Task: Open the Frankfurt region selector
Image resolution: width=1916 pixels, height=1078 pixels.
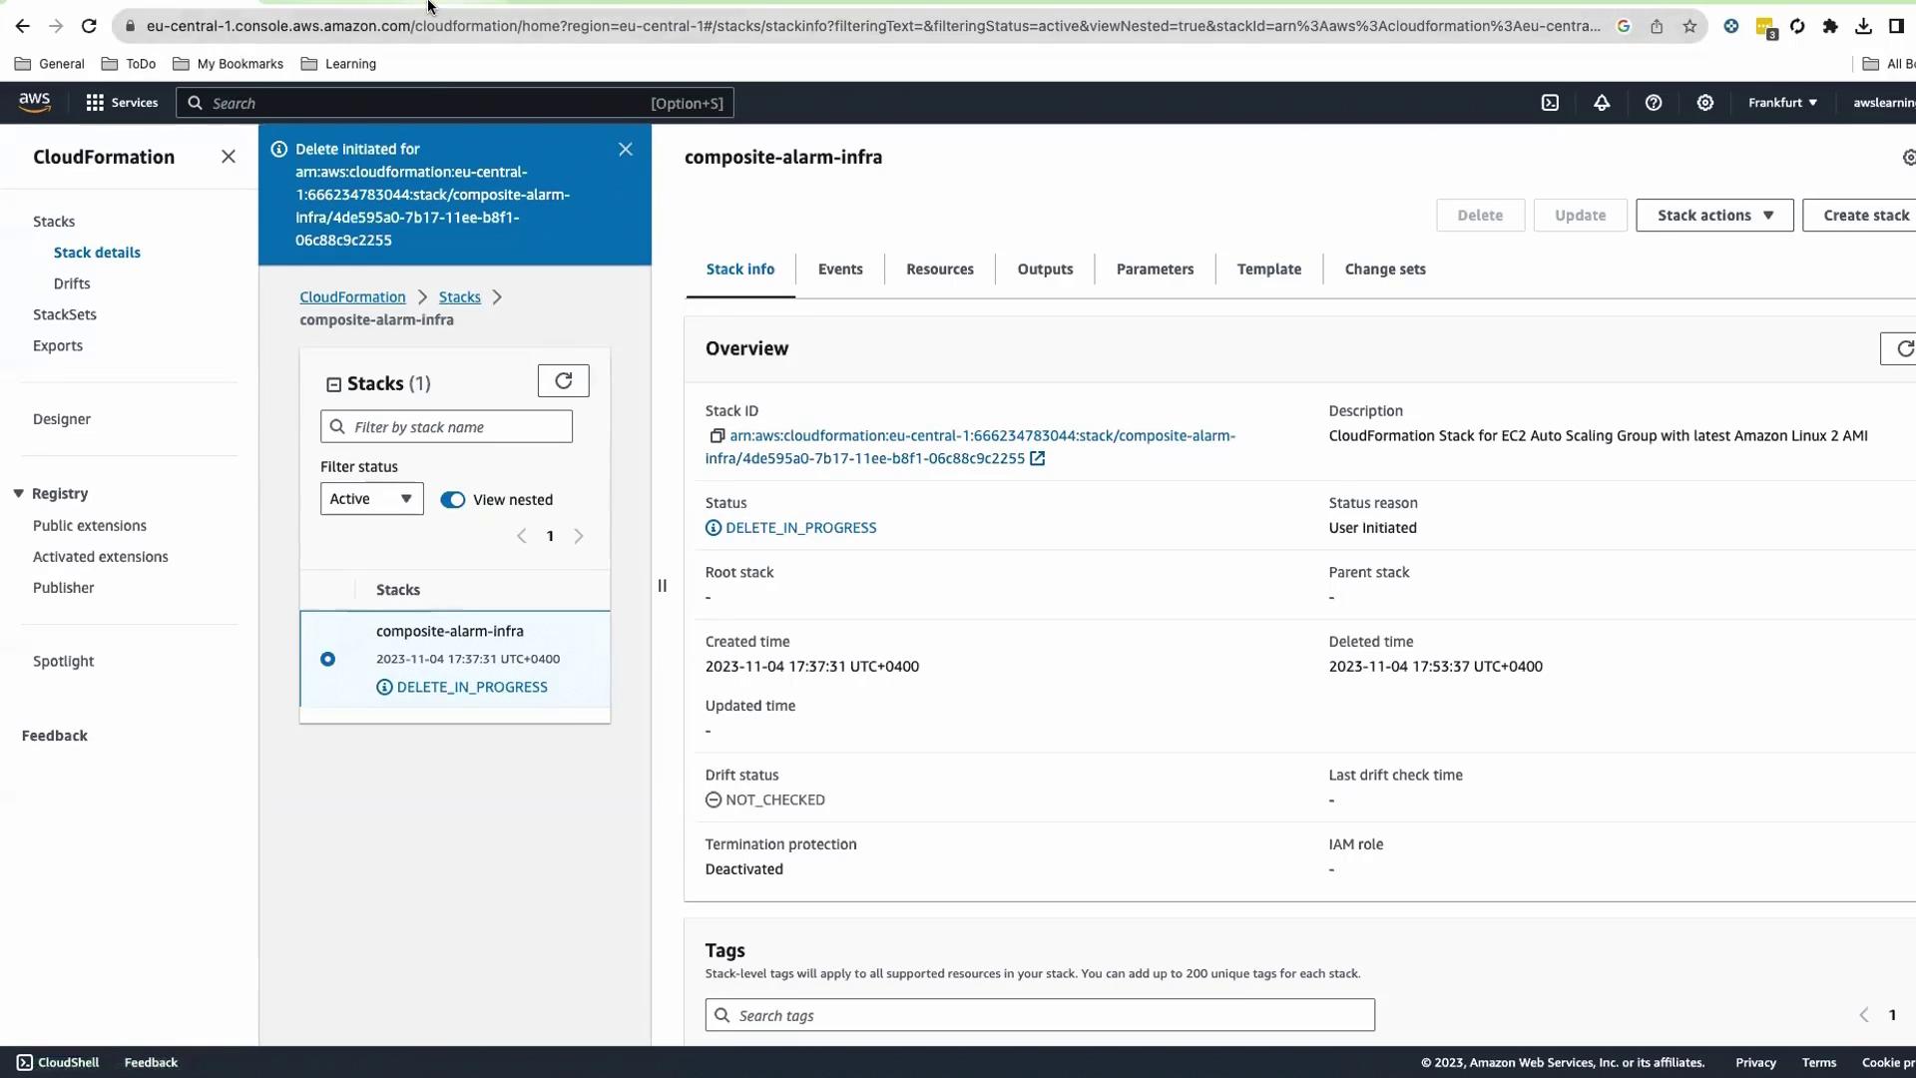Action: [1782, 103]
